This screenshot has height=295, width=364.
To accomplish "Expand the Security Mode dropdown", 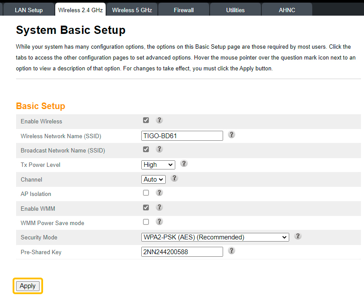I will click(x=215, y=237).
